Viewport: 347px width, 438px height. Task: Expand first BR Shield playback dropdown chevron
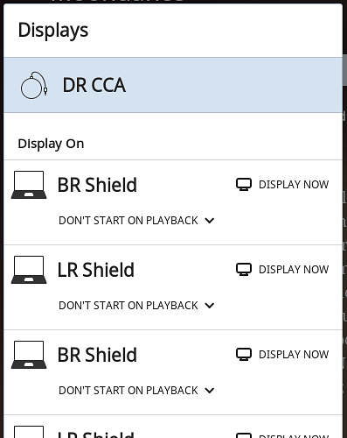[210, 221]
